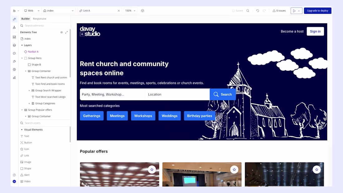This screenshot has width=343, height=193.
Task: Collapse the Layers tree node
Action: point(22,45)
